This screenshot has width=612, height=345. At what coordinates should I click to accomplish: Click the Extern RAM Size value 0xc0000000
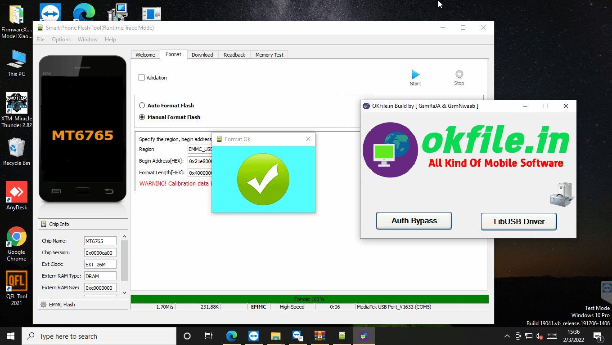coord(100,287)
